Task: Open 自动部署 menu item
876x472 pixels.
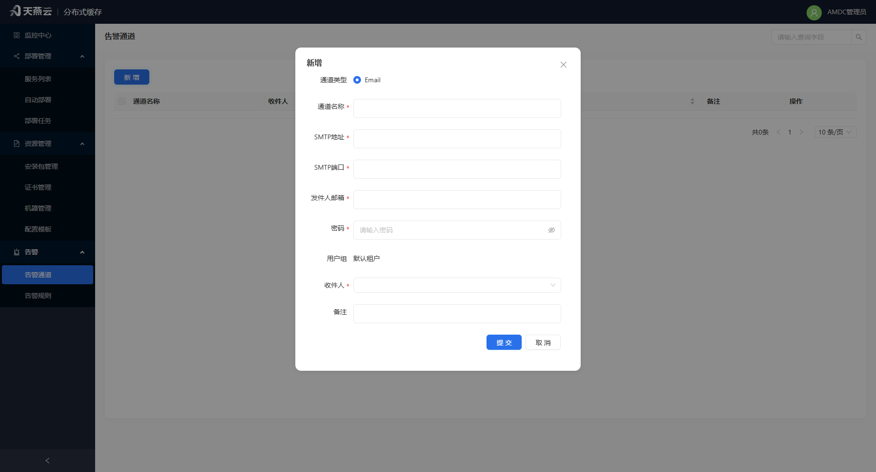Action: [48, 100]
